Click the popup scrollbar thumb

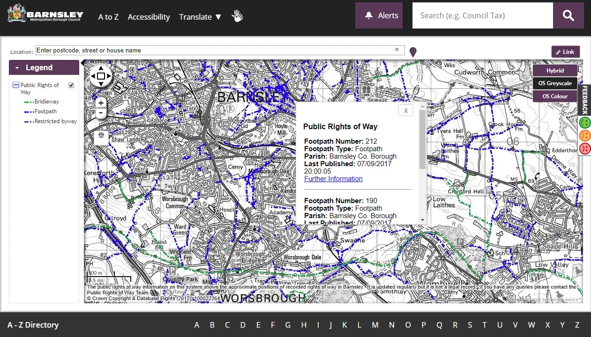423,139
